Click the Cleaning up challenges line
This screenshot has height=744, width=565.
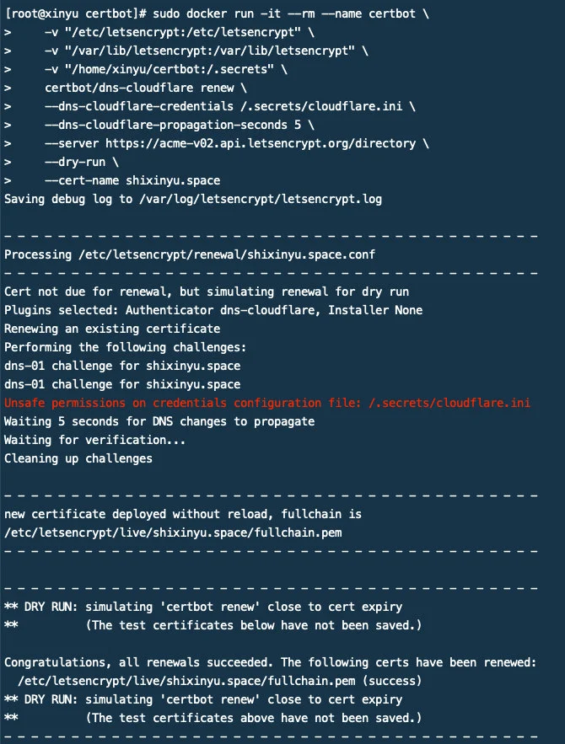click(x=78, y=458)
